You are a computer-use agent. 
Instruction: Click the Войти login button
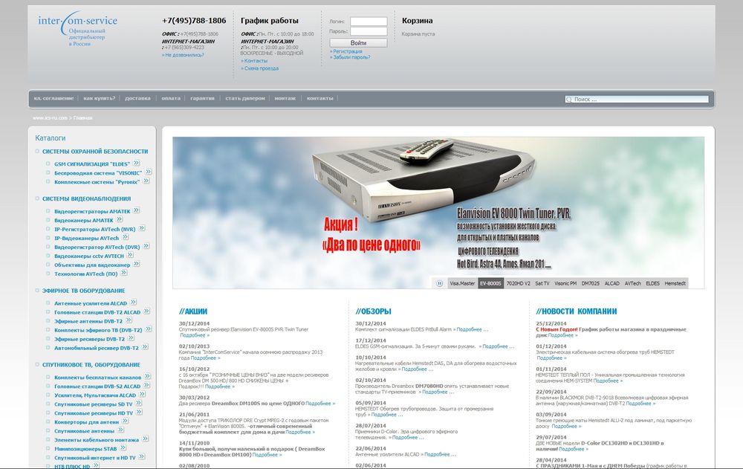[x=358, y=42]
